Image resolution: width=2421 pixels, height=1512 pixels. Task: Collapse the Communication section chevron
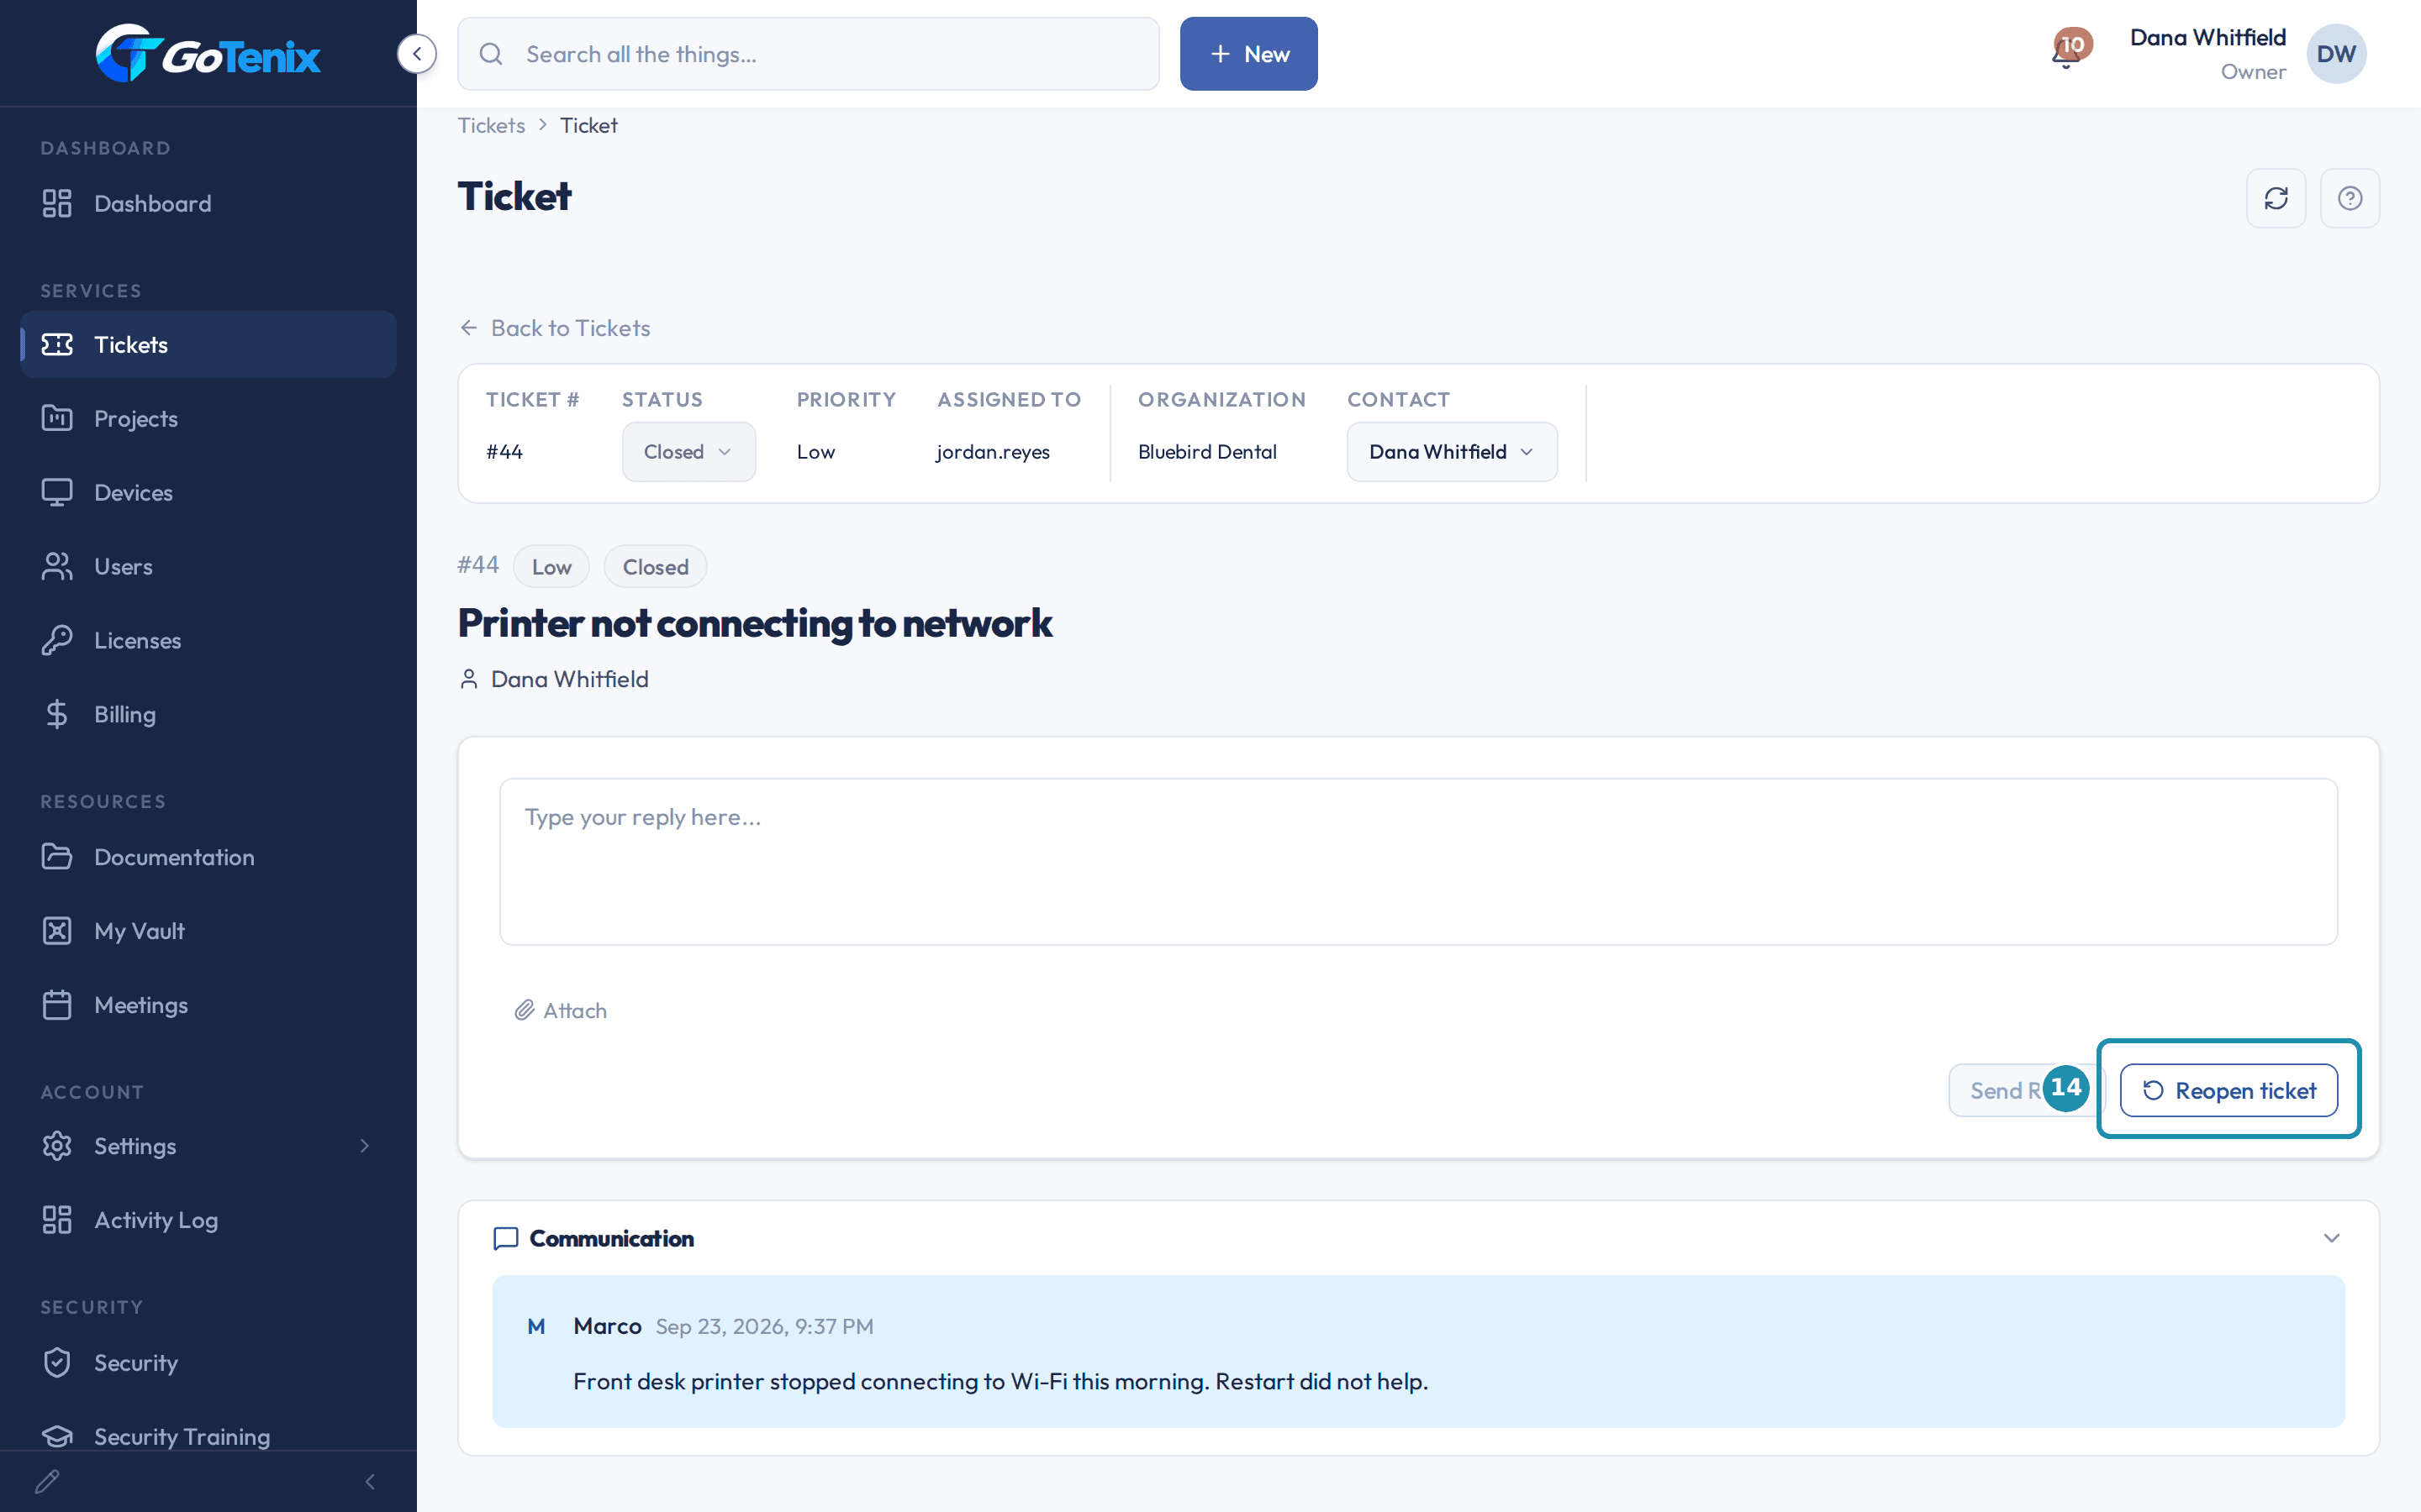point(2331,1238)
